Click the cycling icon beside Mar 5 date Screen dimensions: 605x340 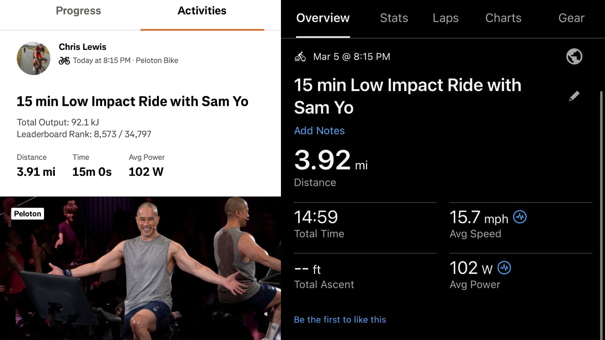tap(300, 57)
